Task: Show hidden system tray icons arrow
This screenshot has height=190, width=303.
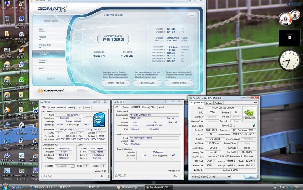Action: point(280,187)
